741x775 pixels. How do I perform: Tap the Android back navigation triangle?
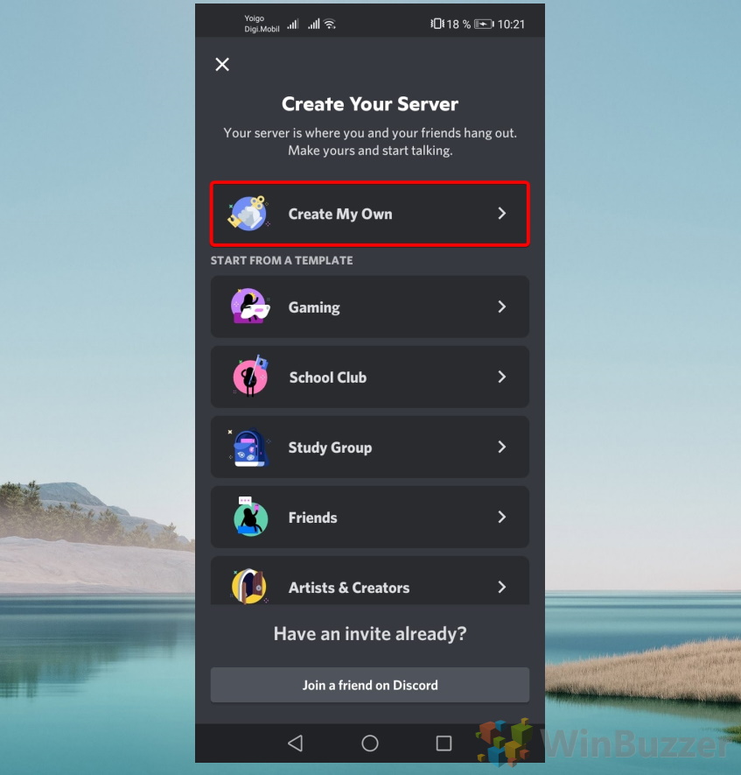point(295,743)
